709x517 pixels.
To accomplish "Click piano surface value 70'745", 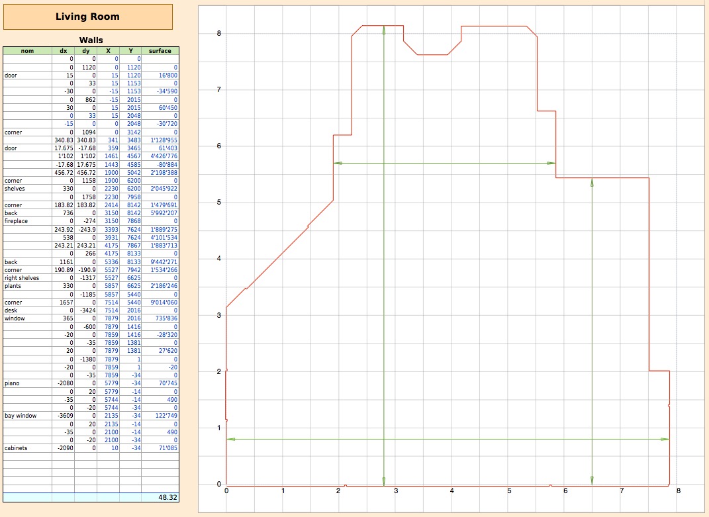I will [x=167, y=383].
